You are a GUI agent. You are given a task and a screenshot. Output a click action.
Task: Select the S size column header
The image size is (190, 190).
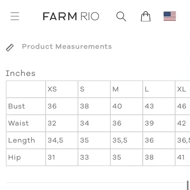click(x=82, y=89)
